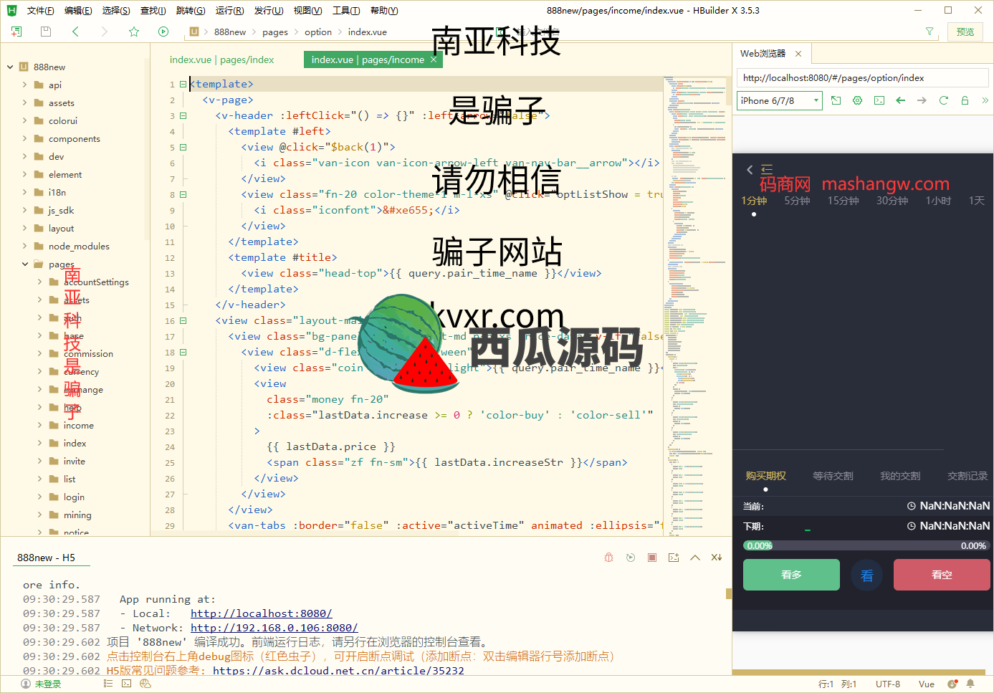The height and width of the screenshot is (693, 994).
Task: Click the app preview back chevron
Action: [x=750, y=170]
